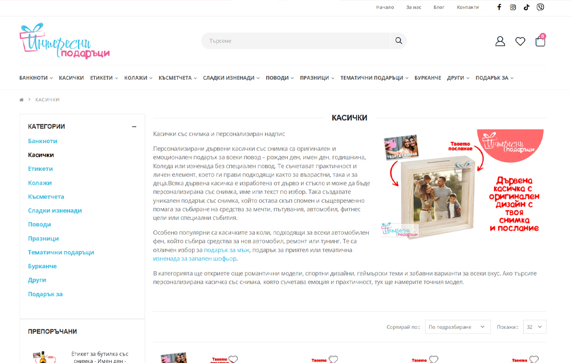
Task: Follow the подарък за мъж link
Action: coord(226,250)
